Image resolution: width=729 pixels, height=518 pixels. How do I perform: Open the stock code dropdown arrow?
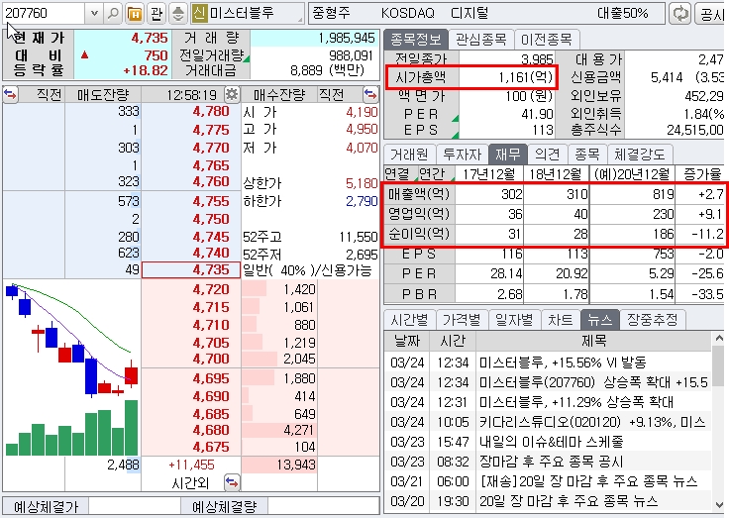click(x=94, y=14)
